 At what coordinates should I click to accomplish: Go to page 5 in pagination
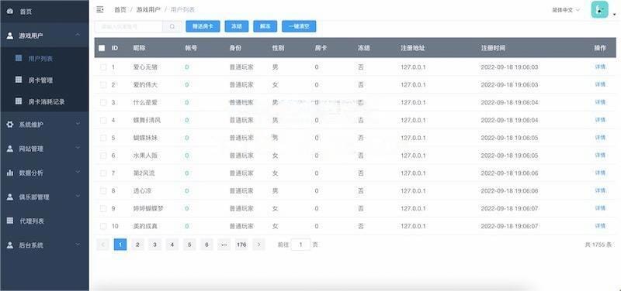click(189, 245)
